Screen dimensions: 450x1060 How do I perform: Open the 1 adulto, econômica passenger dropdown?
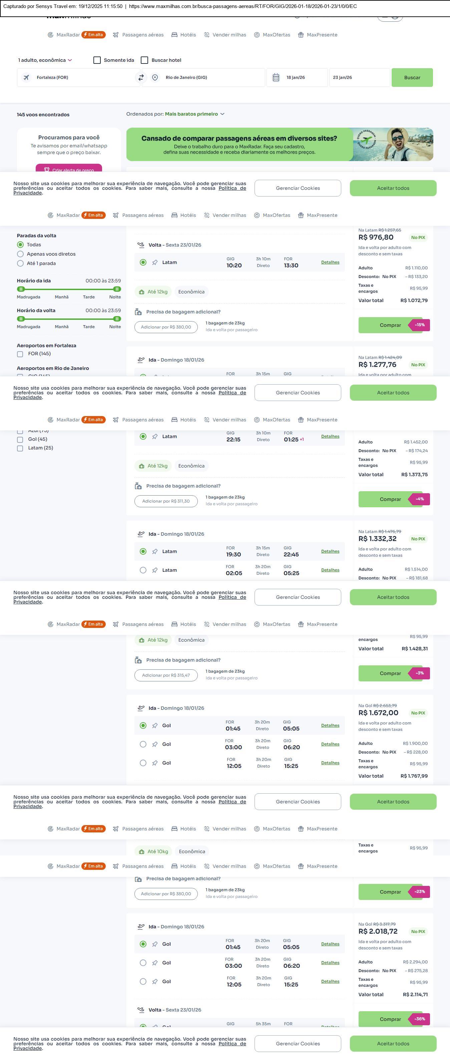click(x=45, y=60)
